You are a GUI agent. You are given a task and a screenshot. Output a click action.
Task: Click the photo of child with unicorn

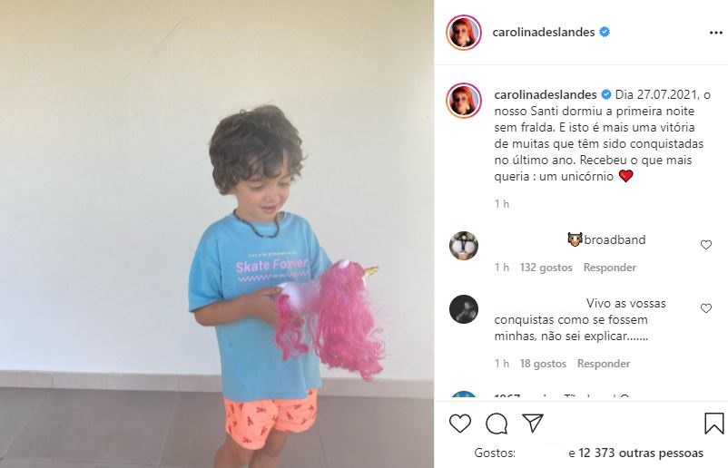tap(217, 234)
